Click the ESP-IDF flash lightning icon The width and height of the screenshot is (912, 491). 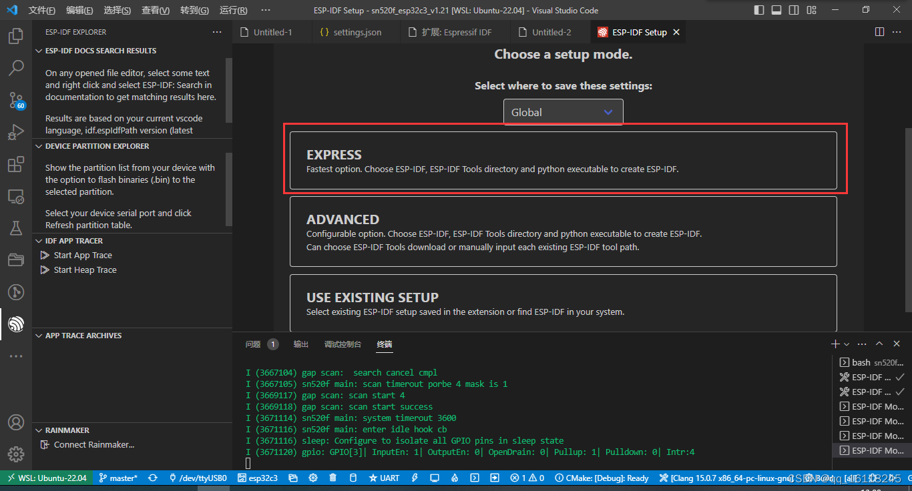[415, 478]
